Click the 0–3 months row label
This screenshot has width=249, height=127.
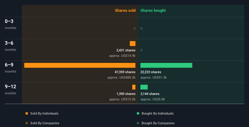pos(11,24)
